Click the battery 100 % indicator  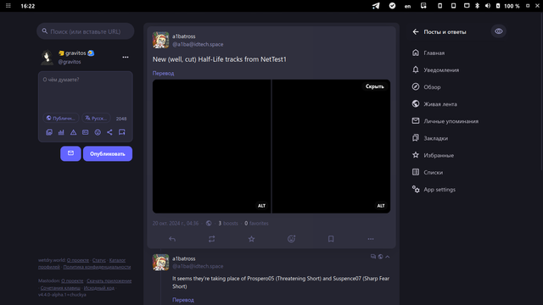tap(507, 6)
